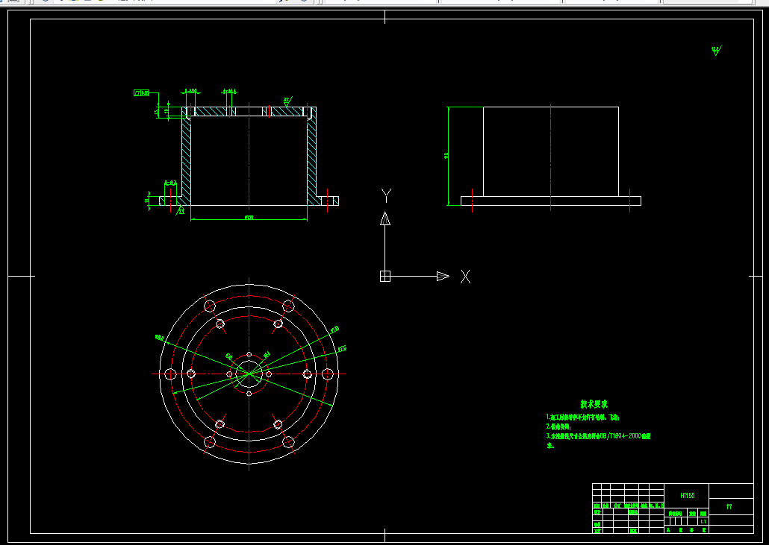
Task: Select the flatness tolerance frame near the section view
Action: [x=141, y=93]
